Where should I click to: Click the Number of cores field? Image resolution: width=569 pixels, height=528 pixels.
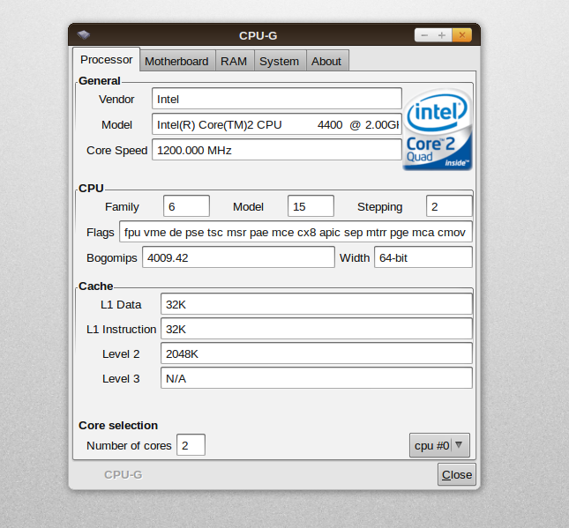tap(191, 445)
